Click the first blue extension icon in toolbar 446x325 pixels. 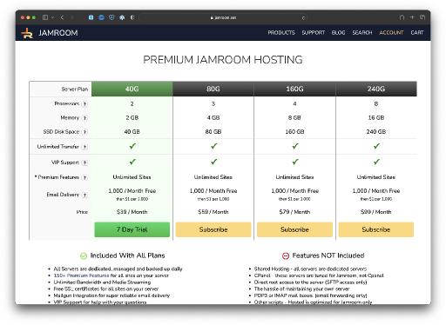pos(91,17)
